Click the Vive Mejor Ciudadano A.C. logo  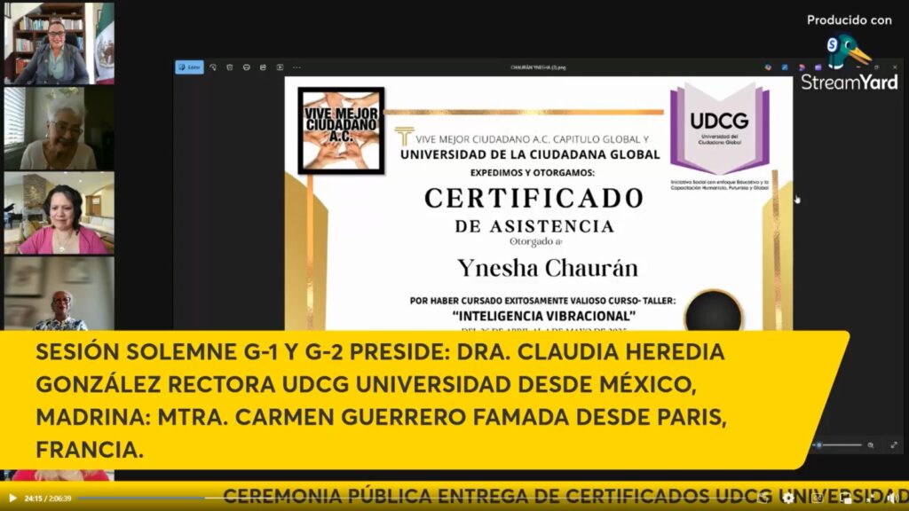click(341, 130)
